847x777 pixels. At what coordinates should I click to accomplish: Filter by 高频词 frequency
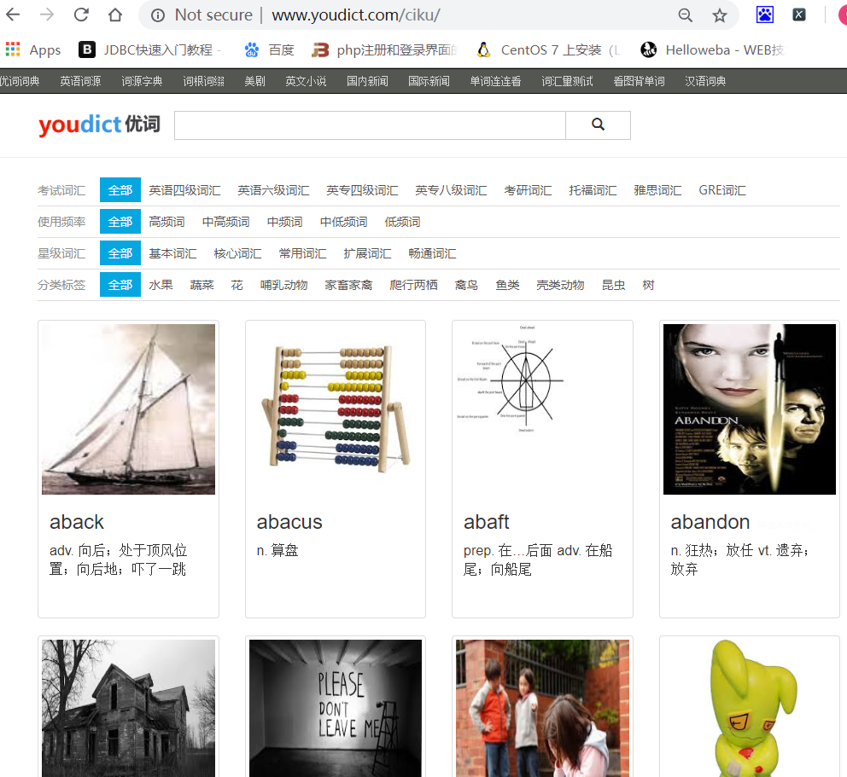(x=166, y=222)
